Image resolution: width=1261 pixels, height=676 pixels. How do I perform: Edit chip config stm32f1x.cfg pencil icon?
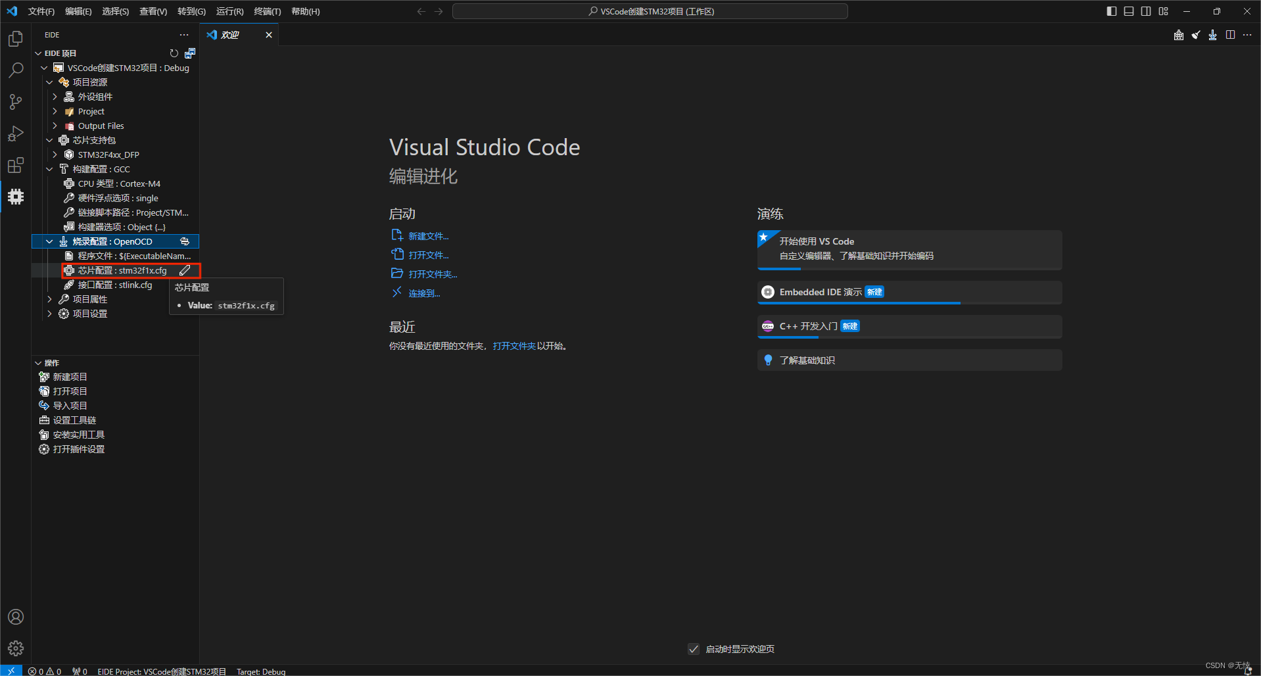(185, 270)
